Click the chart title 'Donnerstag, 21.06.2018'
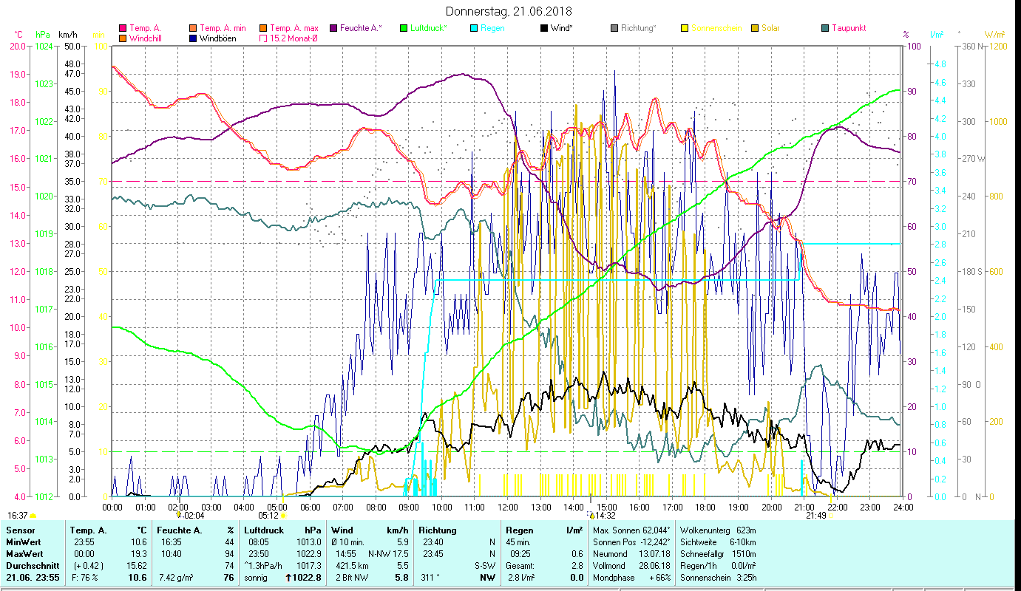 [x=509, y=12]
